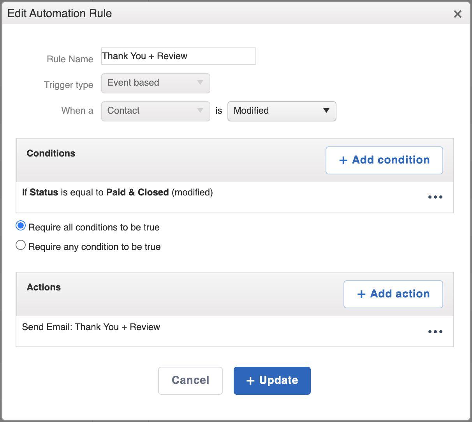Screen dimensions: 472x422
Task: Click the Send Email: Thank You + Review action
Action: pyautogui.click(x=91, y=327)
